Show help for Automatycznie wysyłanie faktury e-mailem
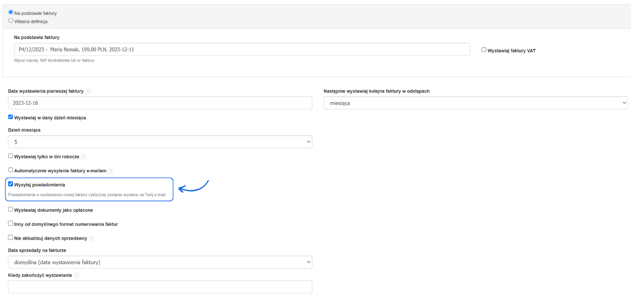The image size is (631, 298). [x=111, y=171]
